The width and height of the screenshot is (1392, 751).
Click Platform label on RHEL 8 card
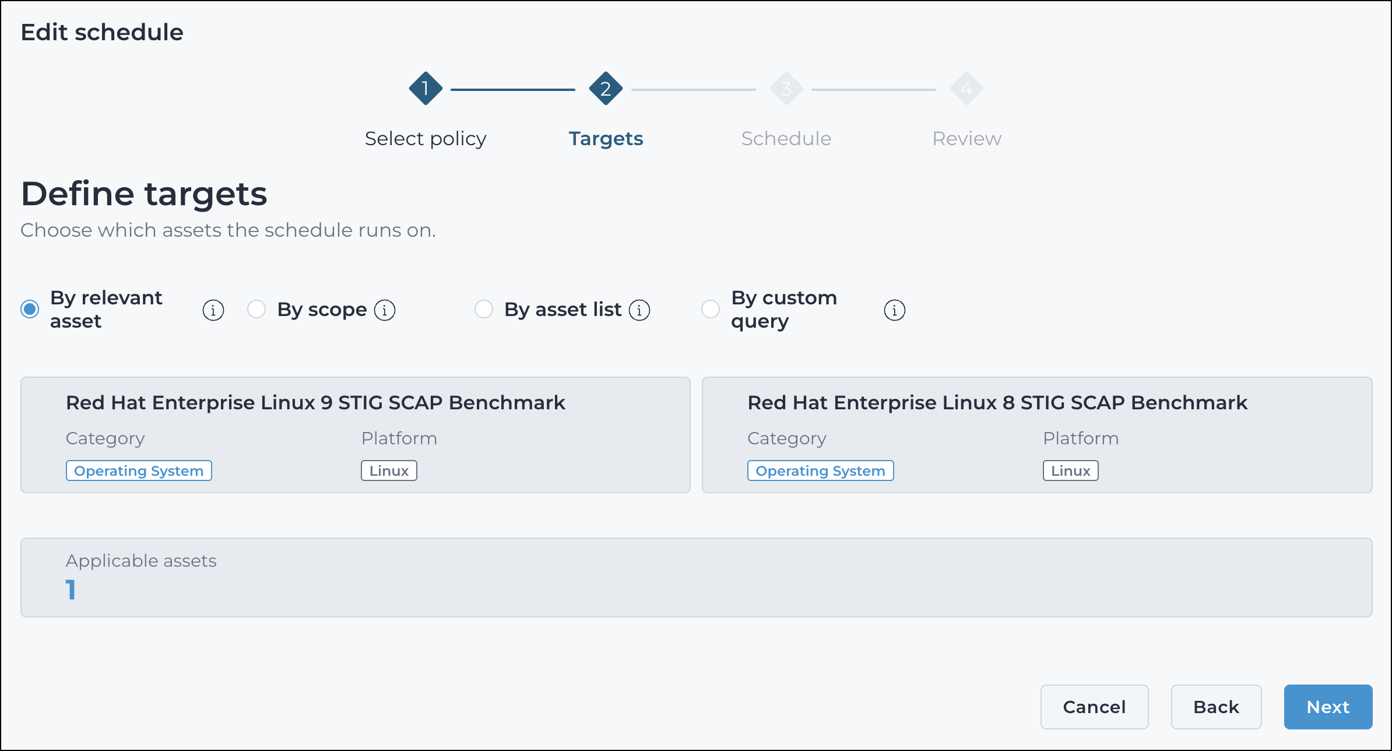(x=1081, y=438)
